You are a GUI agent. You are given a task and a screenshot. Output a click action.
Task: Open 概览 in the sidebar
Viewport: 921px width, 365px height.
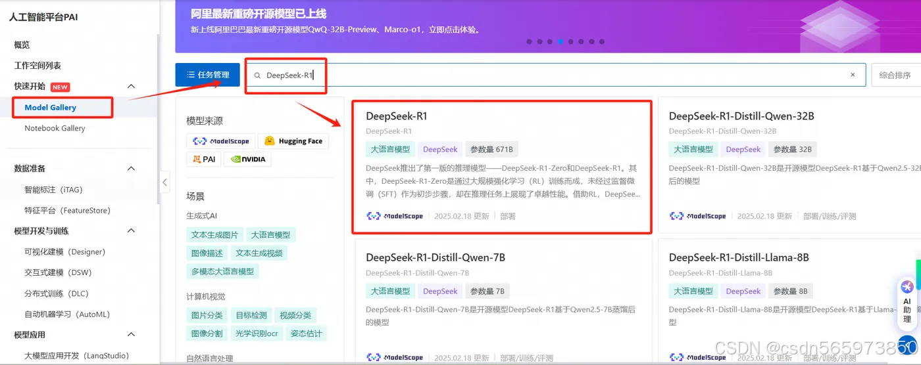coord(22,45)
